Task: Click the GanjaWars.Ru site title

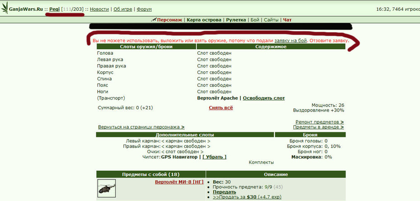Action: click(26, 9)
